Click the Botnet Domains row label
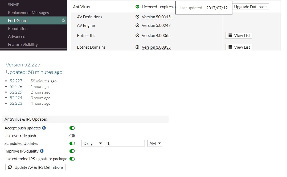 [x=91, y=47]
